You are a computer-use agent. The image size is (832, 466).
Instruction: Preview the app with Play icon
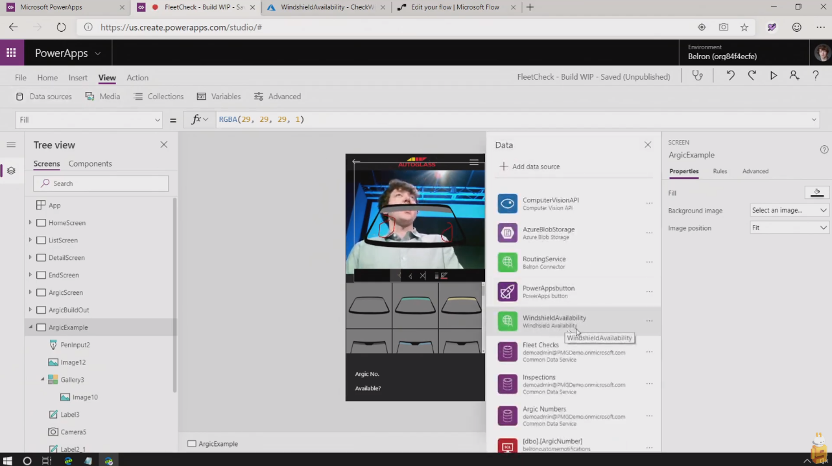point(773,76)
